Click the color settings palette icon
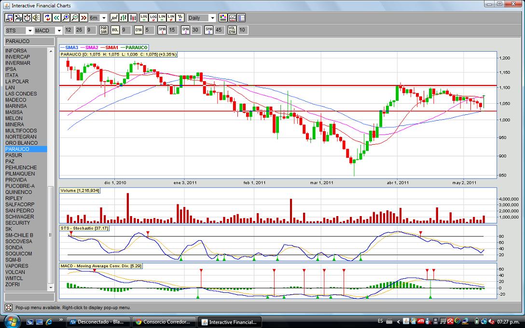 223,18
